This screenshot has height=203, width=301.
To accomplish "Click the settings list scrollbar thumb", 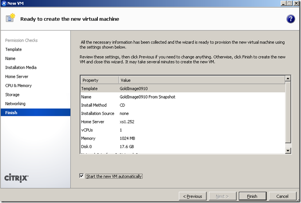I will (288, 112).
